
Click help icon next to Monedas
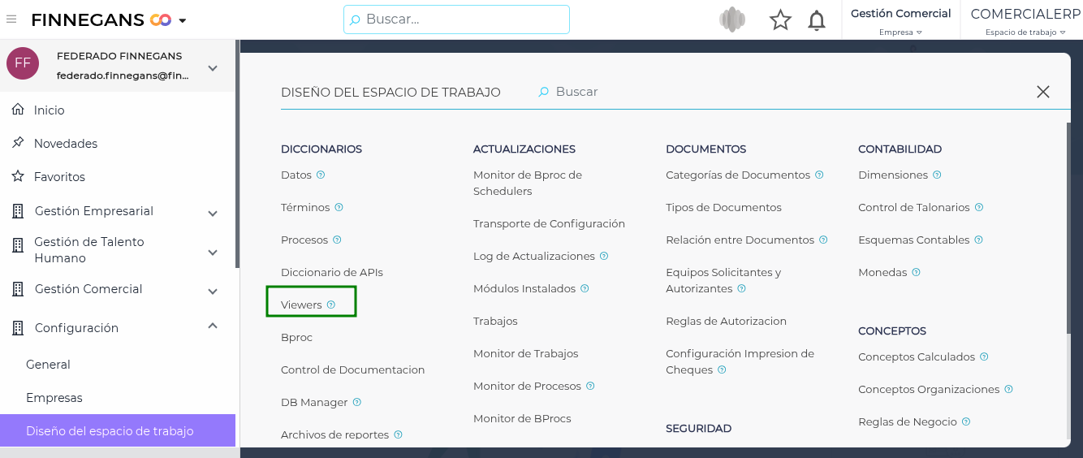tap(917, 272)
